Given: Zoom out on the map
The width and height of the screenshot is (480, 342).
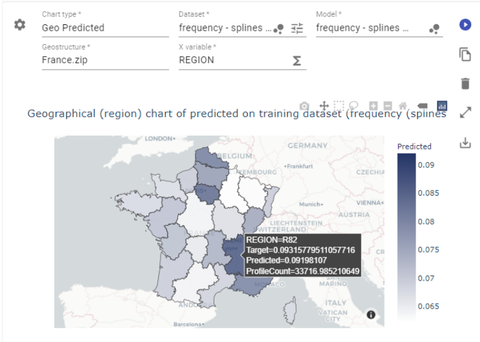Looking at the screenshot, I should pos(387,105).
